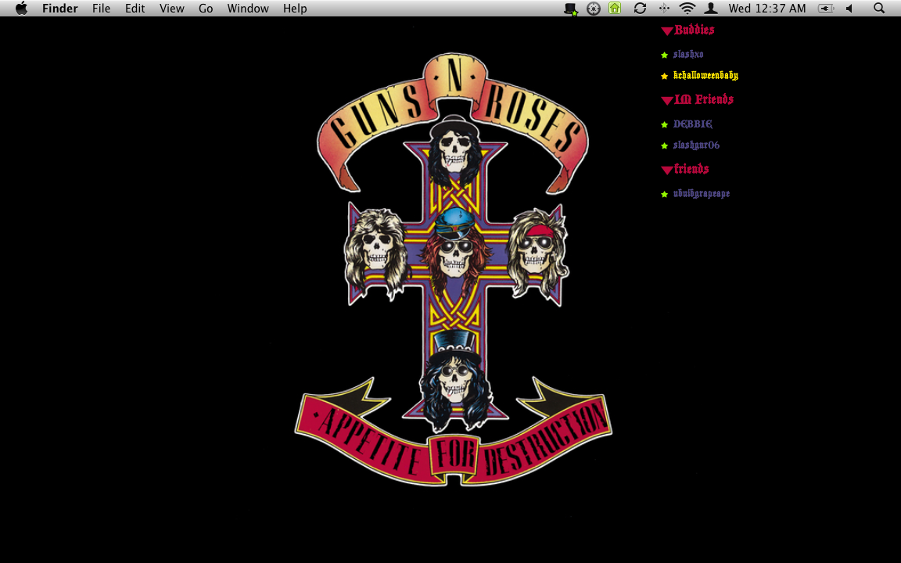Select buddy DEBBIE
Viewport: 901px width, 563px height.
(692, 124)
